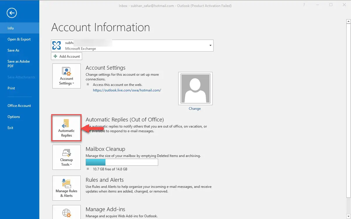
Task: Close the Outlook window
Action: coord(344,5)
